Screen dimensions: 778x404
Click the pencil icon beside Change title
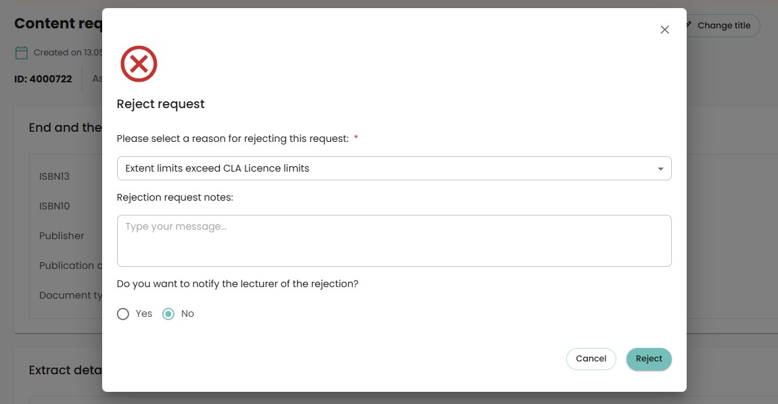click(689, 25)
